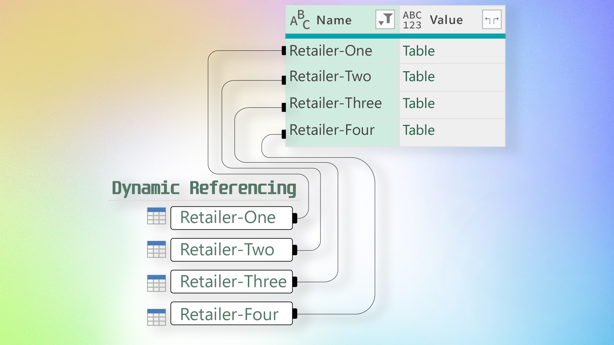Select the Retailer-Two query box

pyautogui.click(x=232, y=250)
